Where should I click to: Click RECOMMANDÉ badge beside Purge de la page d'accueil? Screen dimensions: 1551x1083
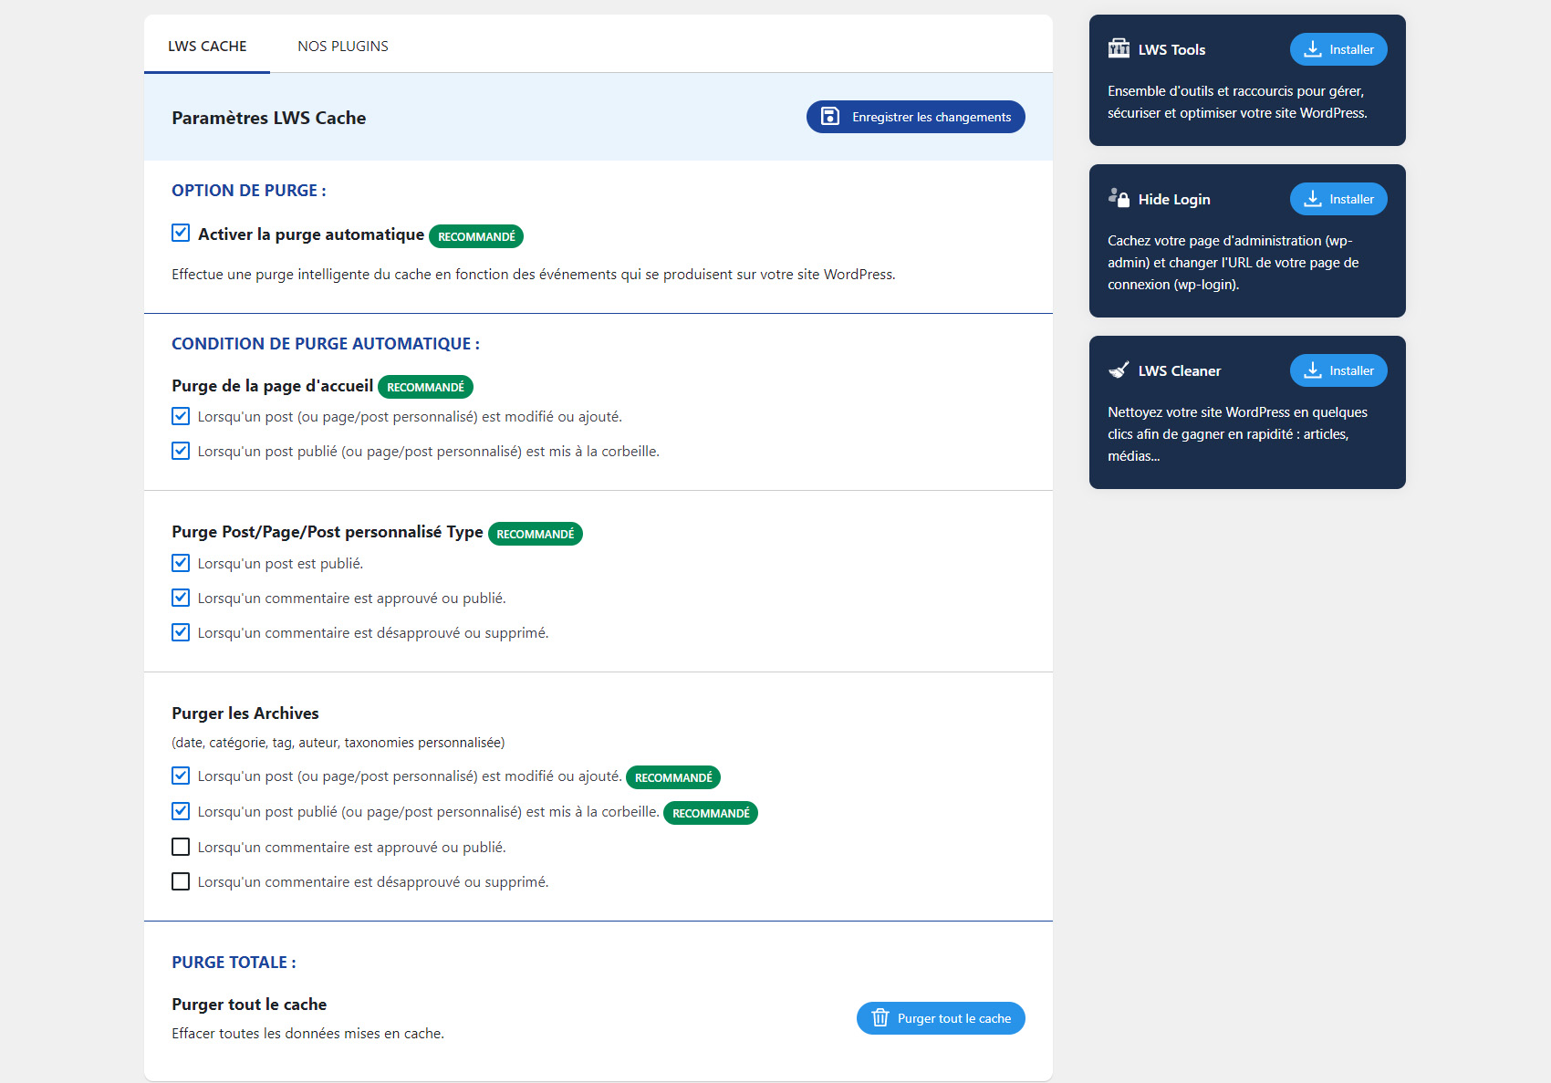pyautogui.click(x=425, y=387)
